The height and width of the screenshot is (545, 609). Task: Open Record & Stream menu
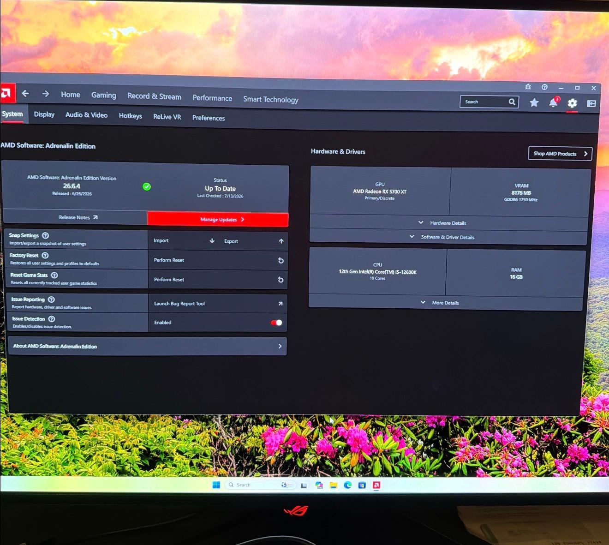[x=154, y=96]
